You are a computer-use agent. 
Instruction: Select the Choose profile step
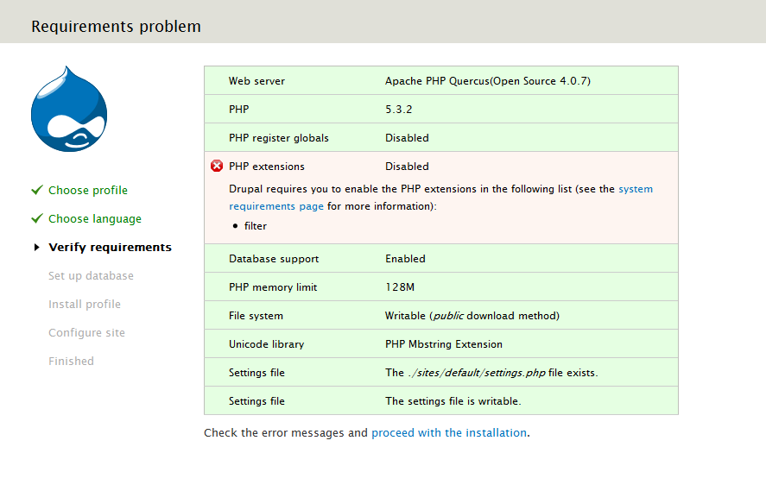[x=87, y=191]
